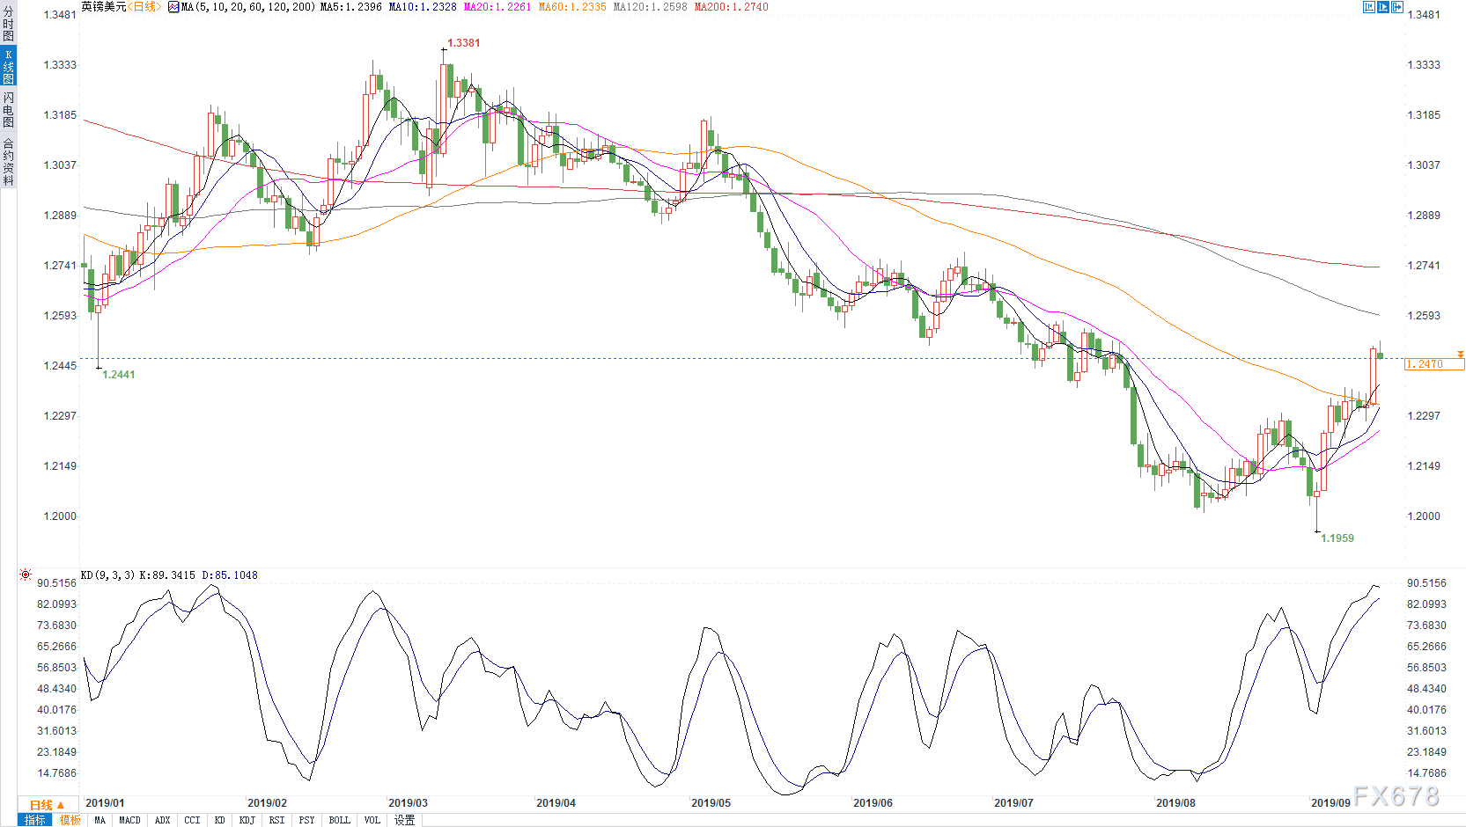Open the 设置 settings button
The width and height of the screenshot is (1466, 827).
(404, 820)
